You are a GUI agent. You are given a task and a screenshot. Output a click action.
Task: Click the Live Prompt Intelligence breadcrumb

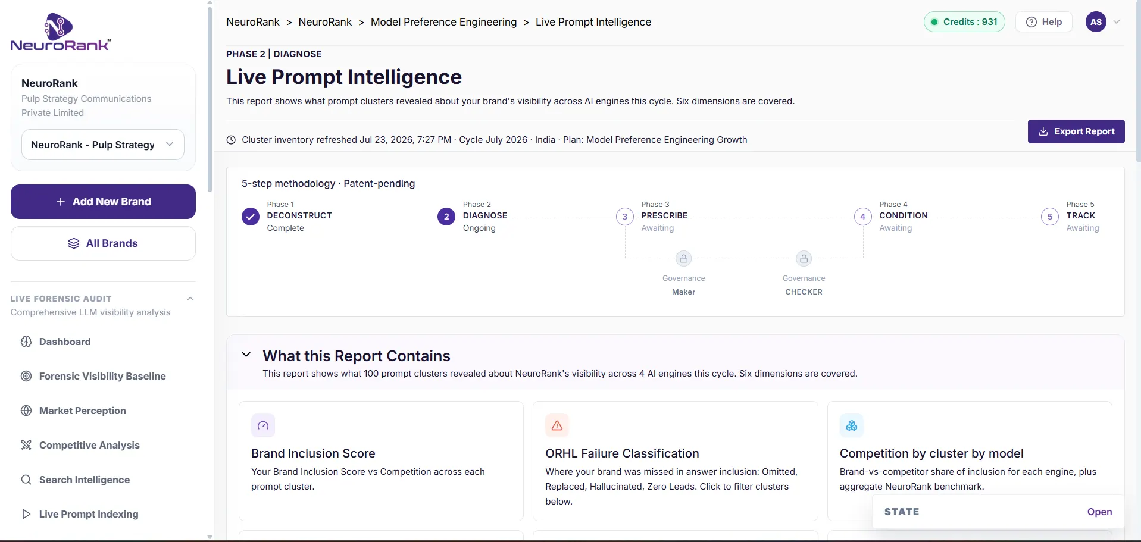[x=593, y=22]
